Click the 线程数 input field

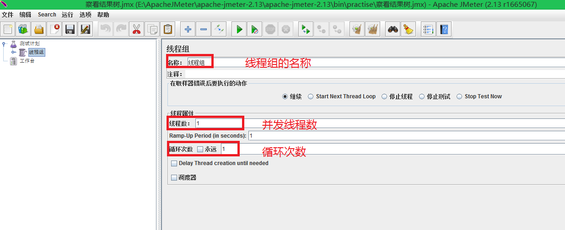coord(380,123)
